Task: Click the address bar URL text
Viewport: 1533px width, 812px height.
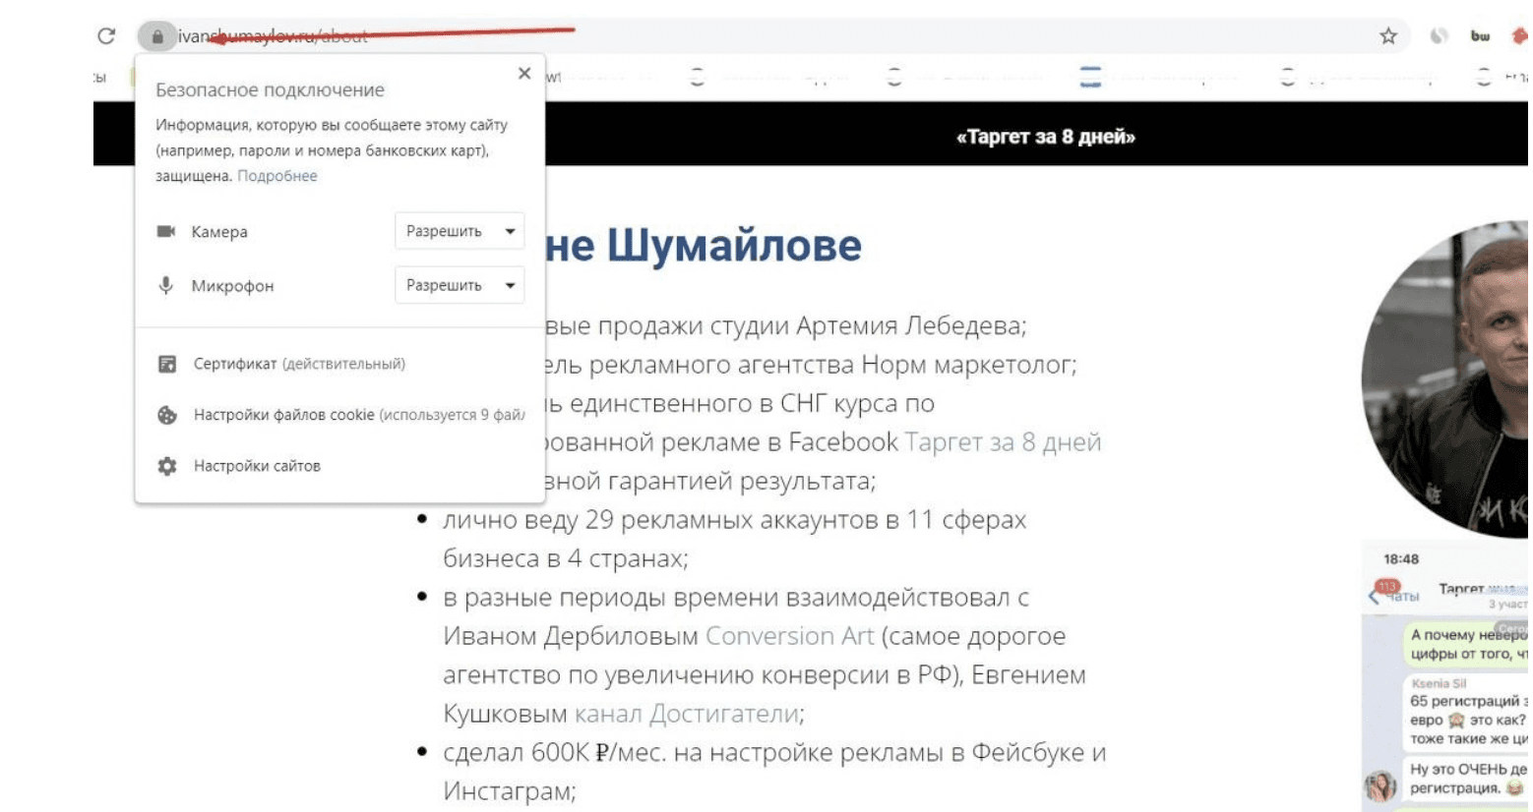Action: click(x=273, y=36)
